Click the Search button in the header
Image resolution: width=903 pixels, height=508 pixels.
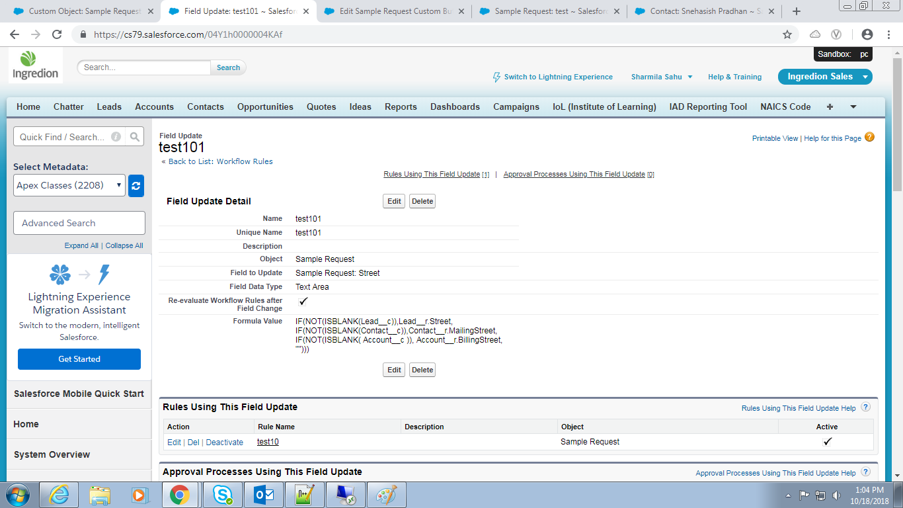(x=228, y=67)
